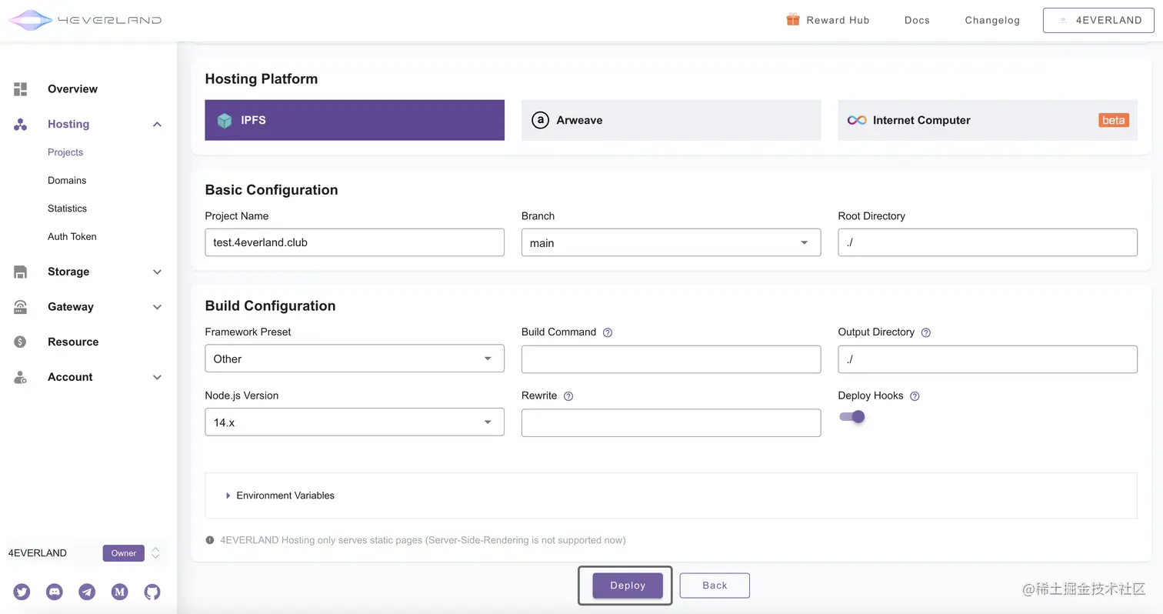Open Twitter social link icon

point(22,592)
